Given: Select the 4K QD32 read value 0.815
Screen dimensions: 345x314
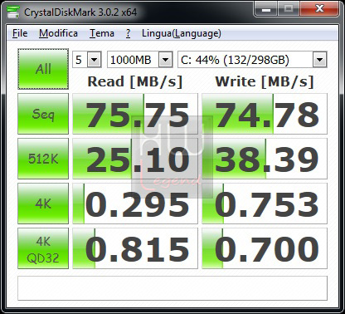Looking at the screenshot, I should point(135,248).
